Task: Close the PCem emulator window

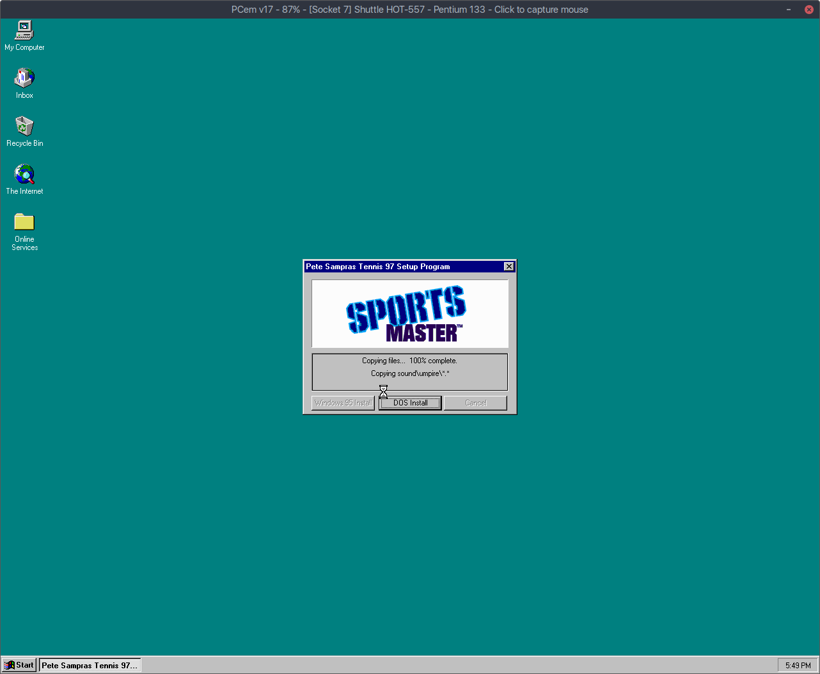Action: point(808,10)
